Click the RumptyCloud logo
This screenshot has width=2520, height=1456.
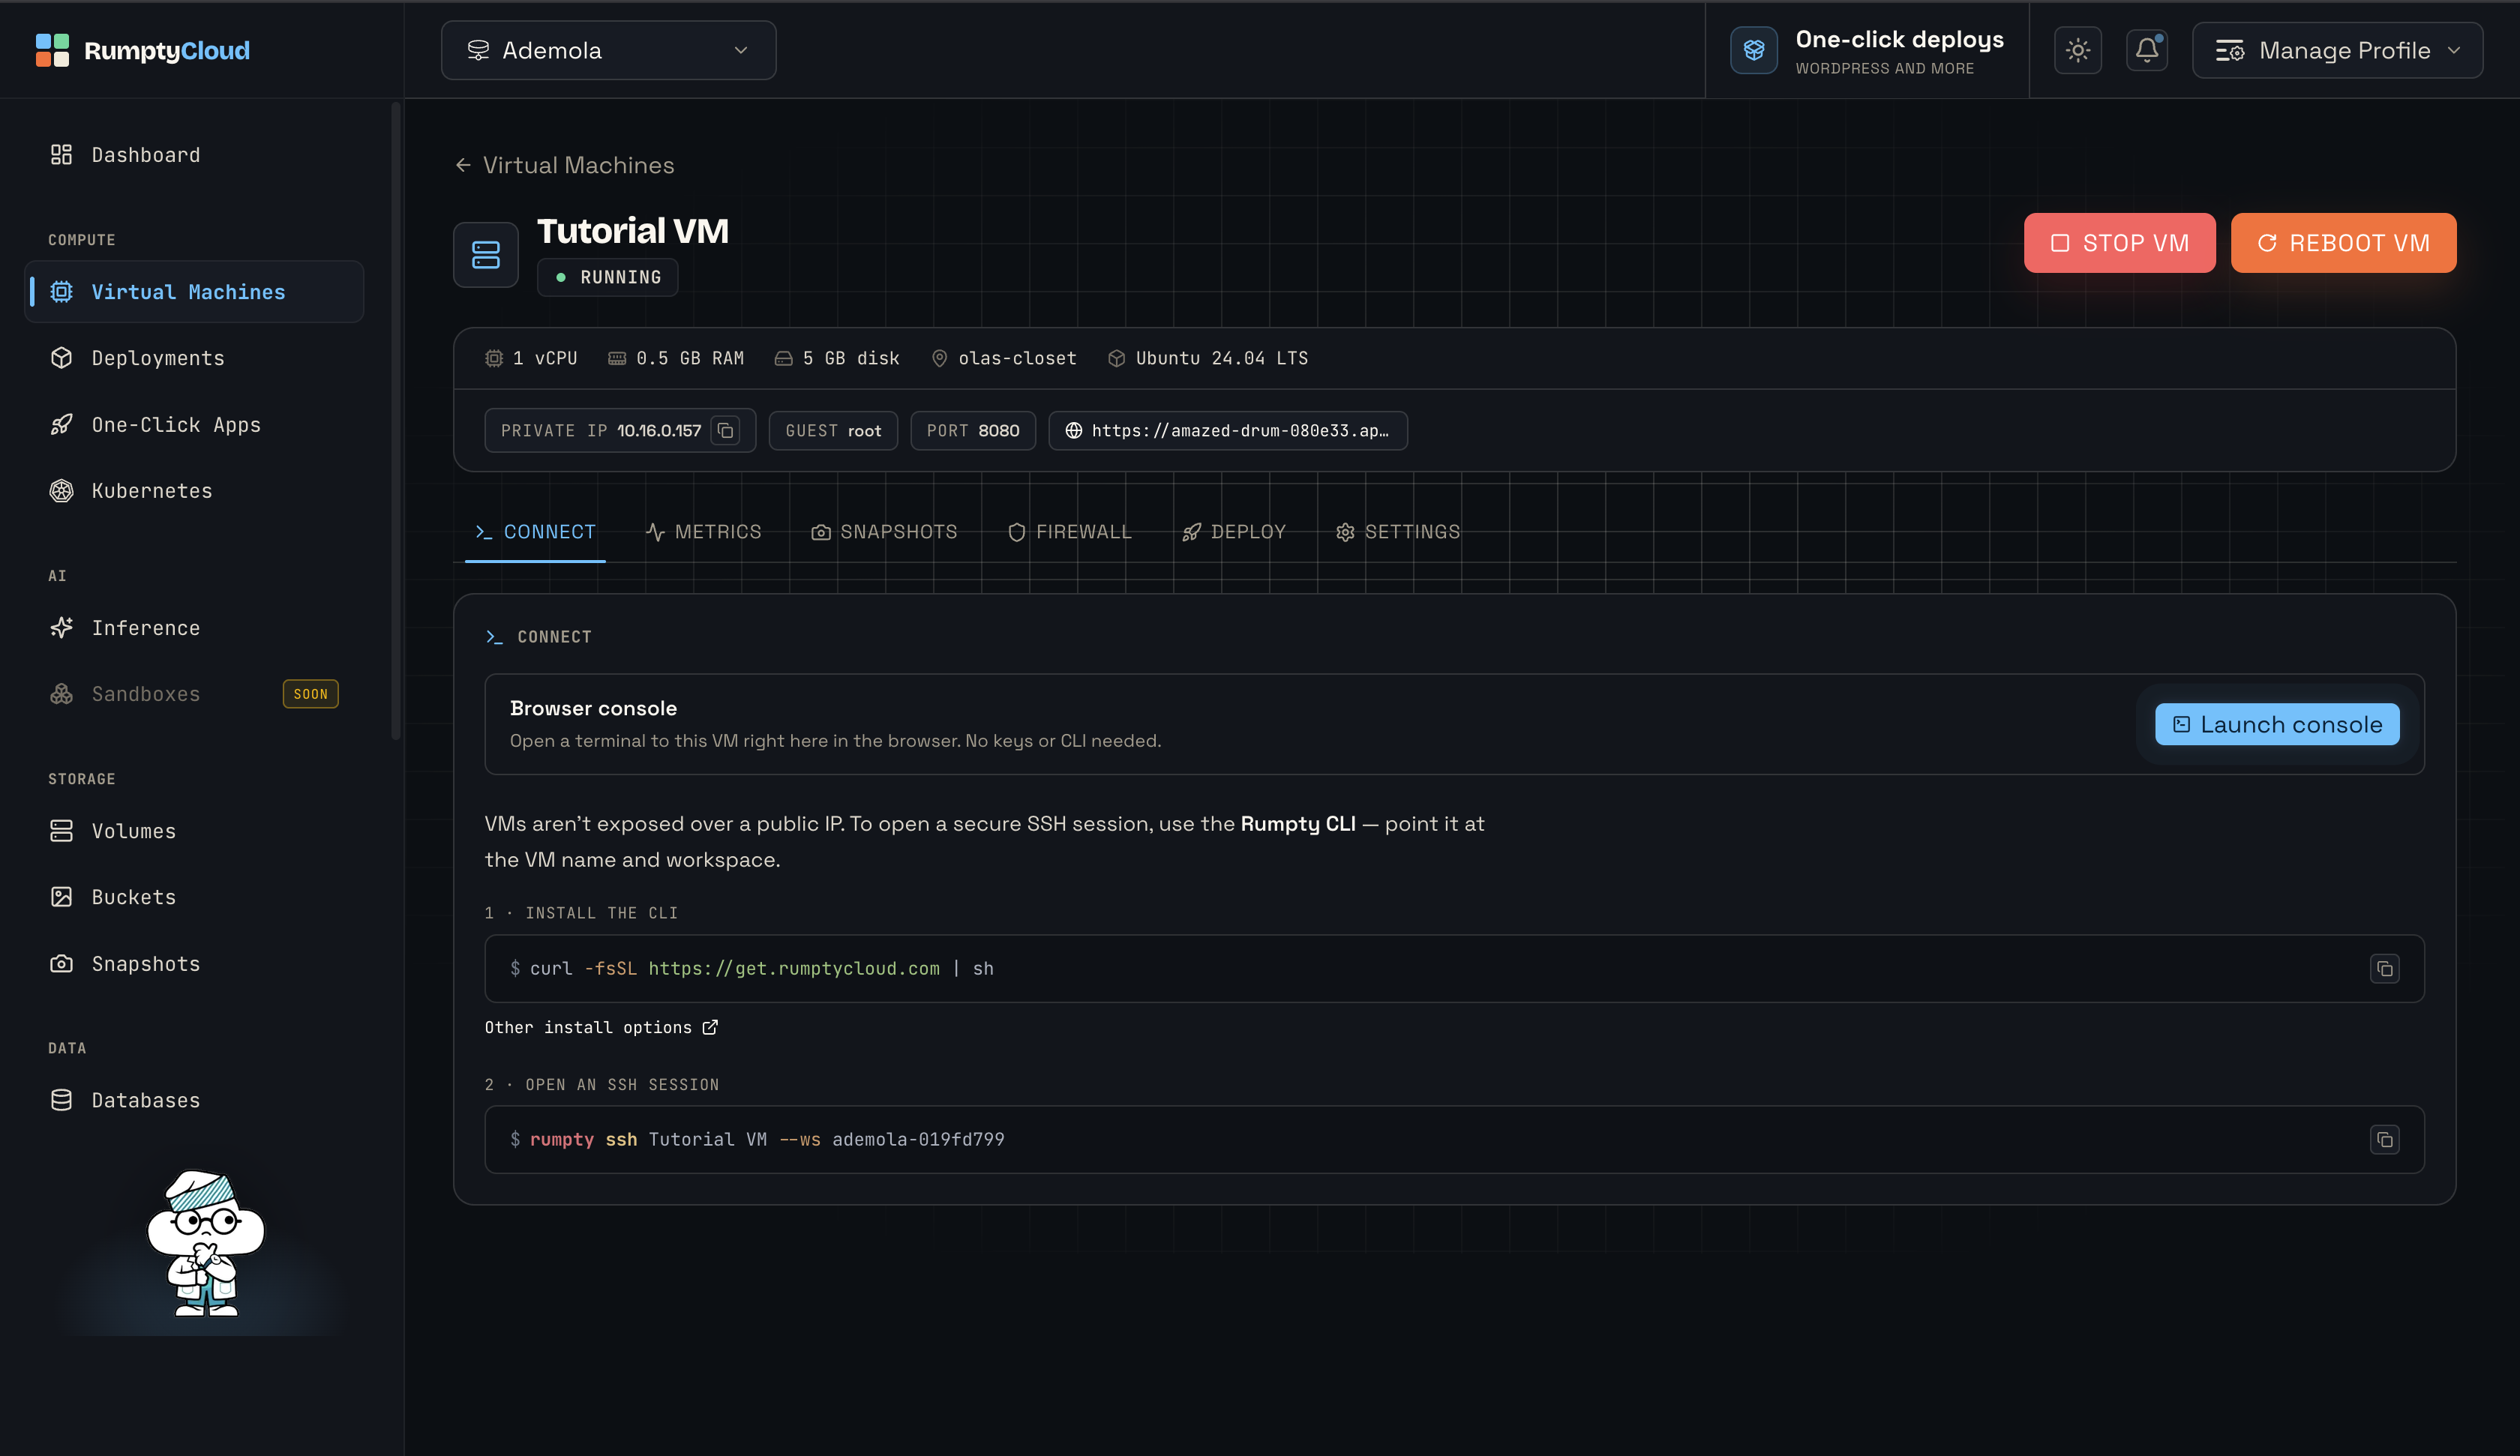coord(142,50)
